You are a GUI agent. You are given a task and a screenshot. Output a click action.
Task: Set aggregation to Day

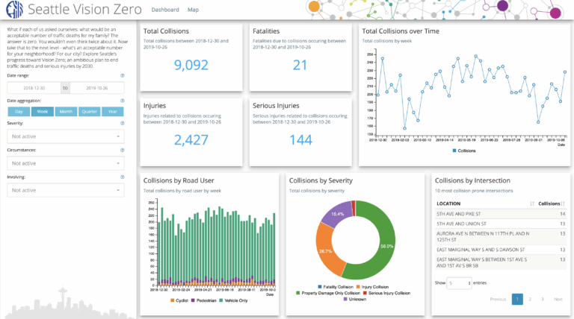click(19, 112)
